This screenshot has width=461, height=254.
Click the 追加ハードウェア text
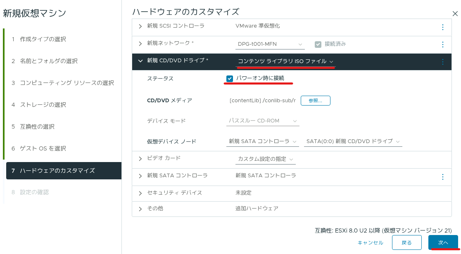pyautogui.click(x=257, y=209)
